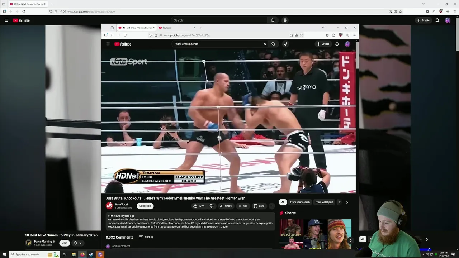
Task: Switch to '10 Best NEW Games To Play' tab
Action: click(x=27, y=4)
